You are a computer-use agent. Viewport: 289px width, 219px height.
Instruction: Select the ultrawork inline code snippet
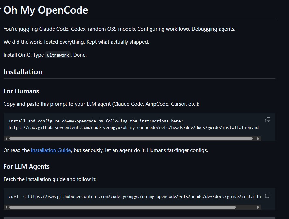click(58, 55)
